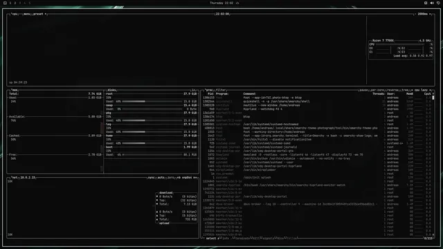Viewport: 443px width, 249px height.
Task: Open the Thursday 22:02 clock in the top bar
Action: tap(221, 3)
